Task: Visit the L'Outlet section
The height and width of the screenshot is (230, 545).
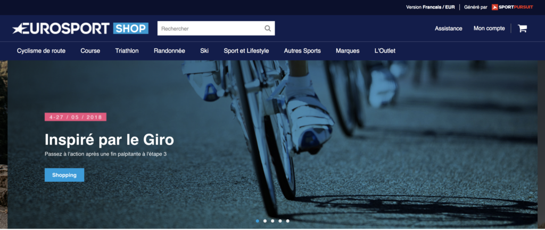Action: click(385, 51)
